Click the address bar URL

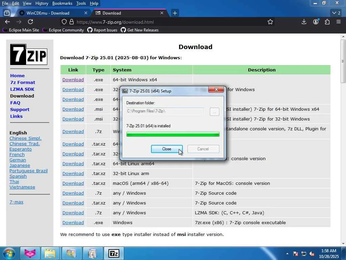click(x=115, y=22)
